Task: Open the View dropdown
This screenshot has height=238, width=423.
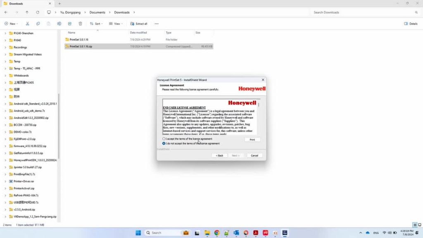Action: coord(116,24)
